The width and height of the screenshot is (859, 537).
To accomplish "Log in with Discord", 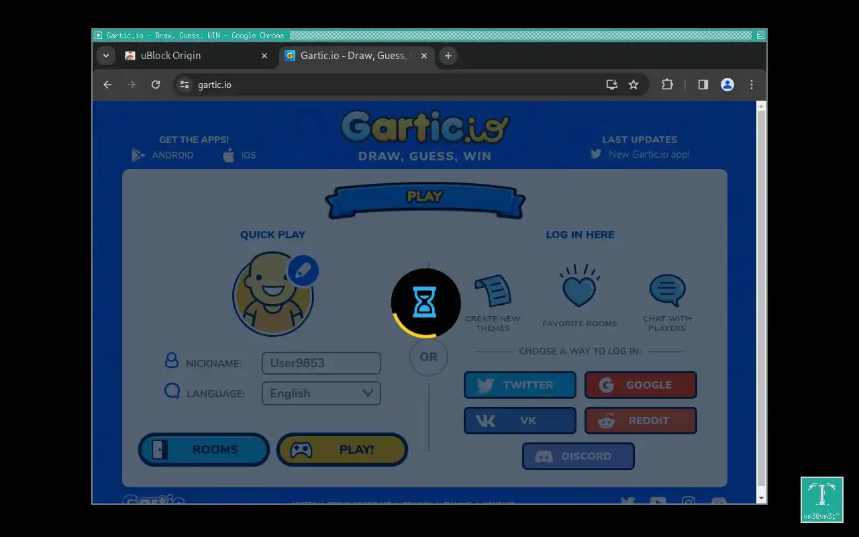I will click(578, 456).
